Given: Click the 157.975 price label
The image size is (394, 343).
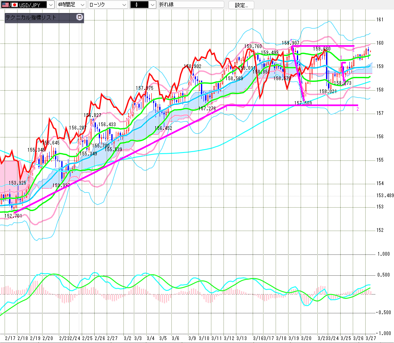Looking at the screenshot, I should point(144,88).
